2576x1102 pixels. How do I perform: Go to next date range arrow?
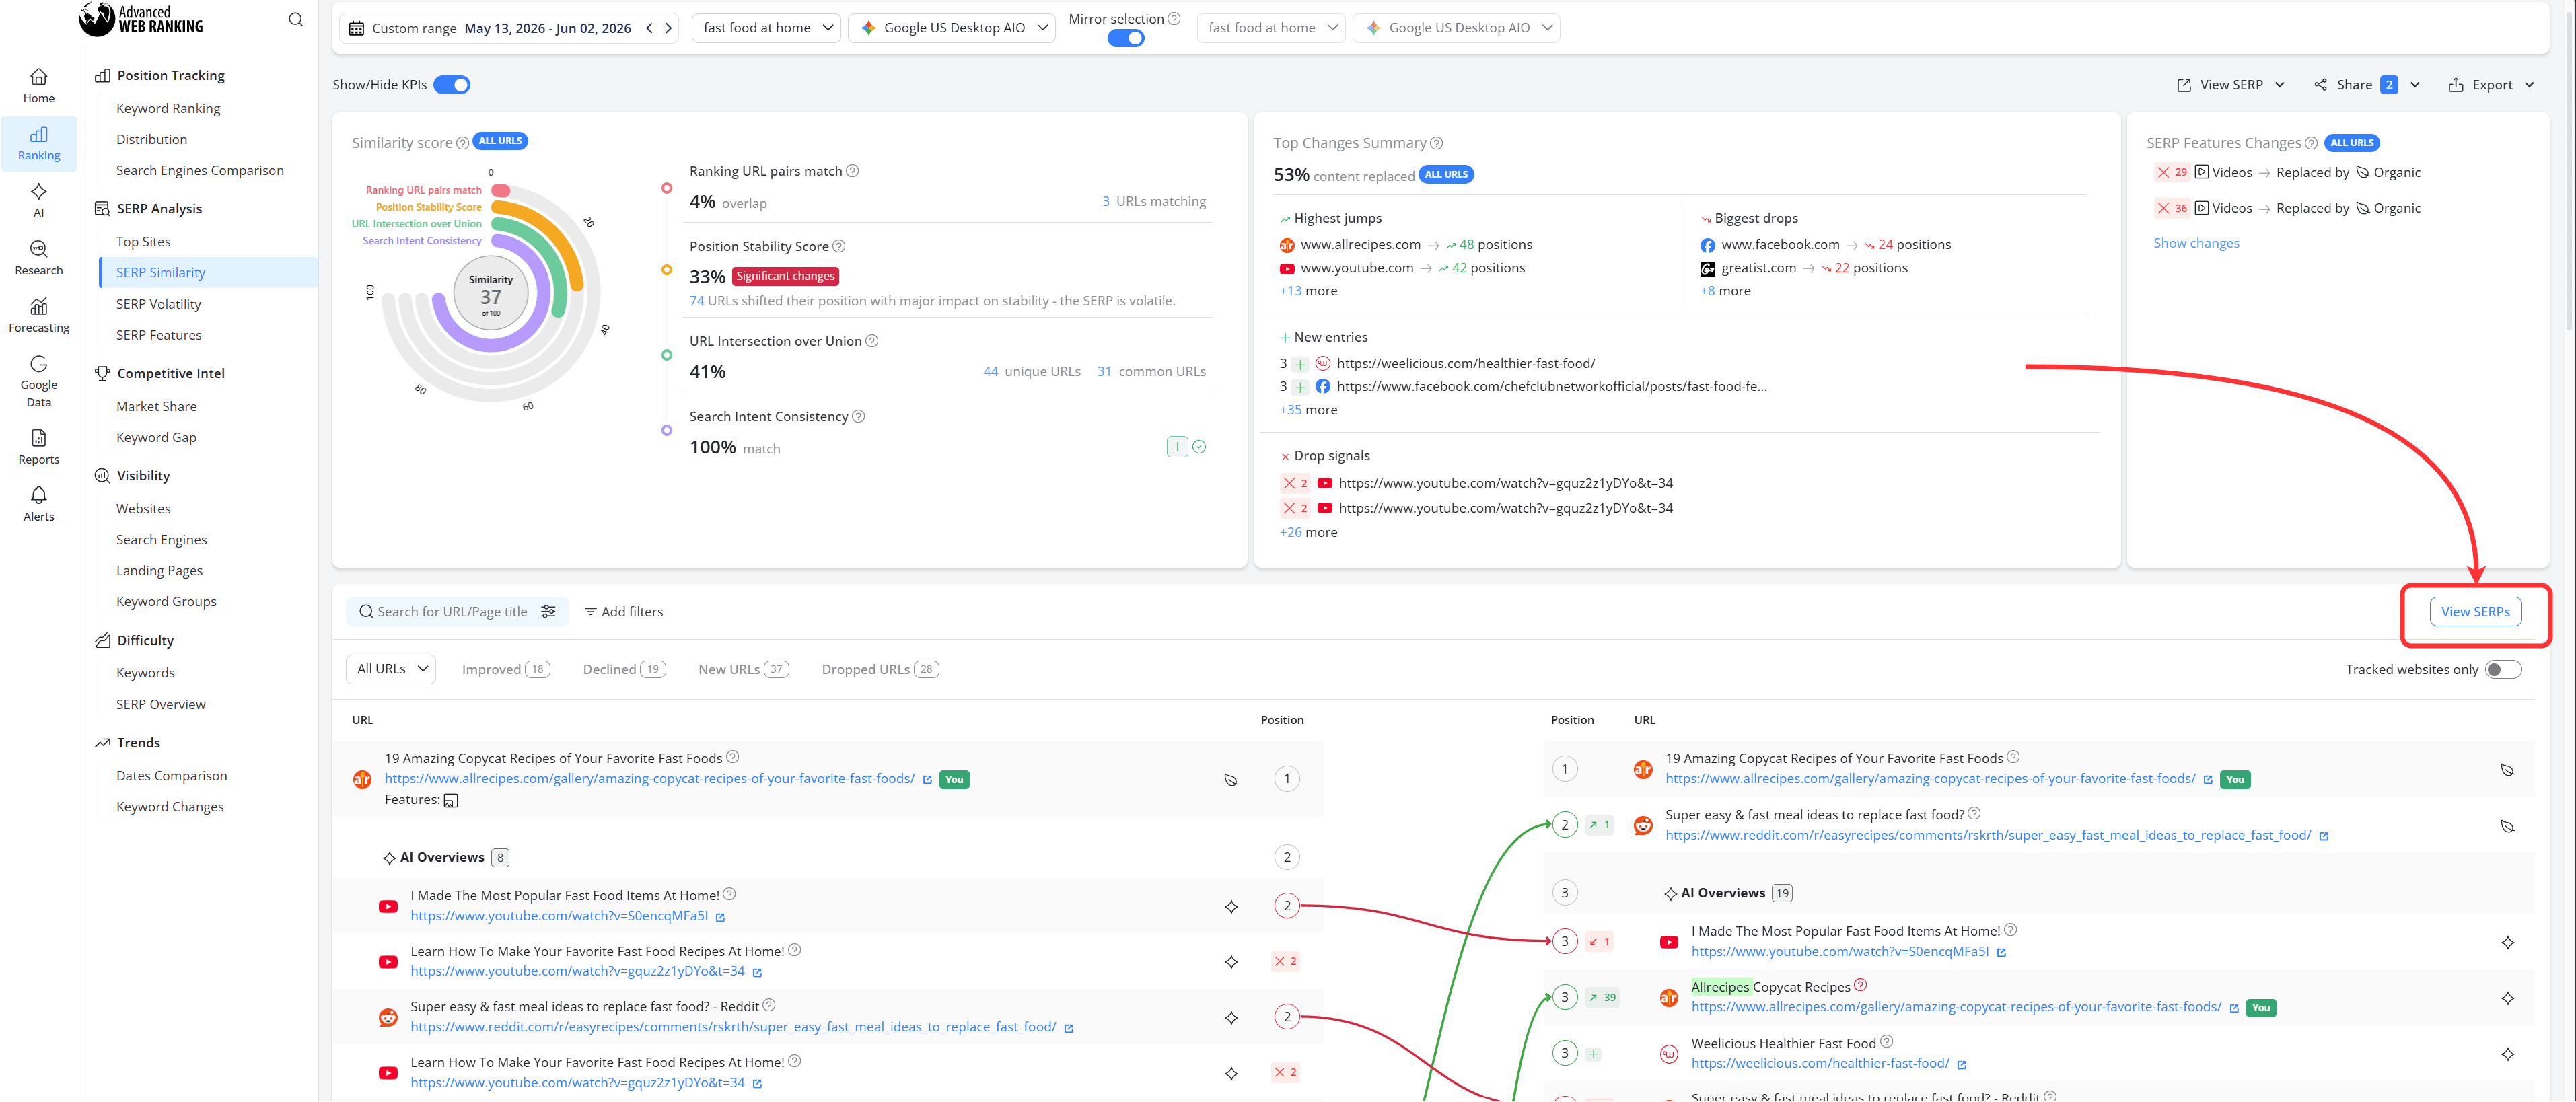coord(669,28)
